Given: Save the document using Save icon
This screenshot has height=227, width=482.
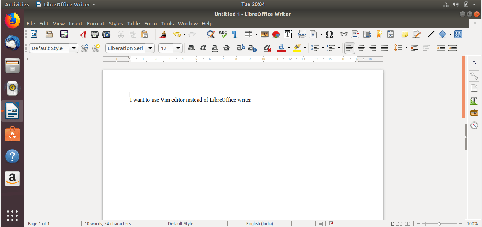Looking at the screenshot, I should click(64, 34).
